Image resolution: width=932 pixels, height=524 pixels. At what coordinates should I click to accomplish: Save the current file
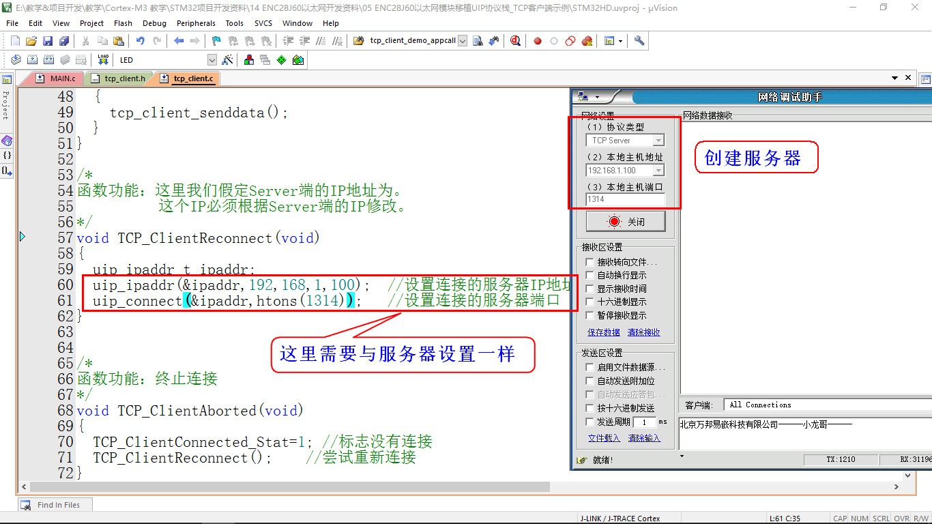coord(48,41)
